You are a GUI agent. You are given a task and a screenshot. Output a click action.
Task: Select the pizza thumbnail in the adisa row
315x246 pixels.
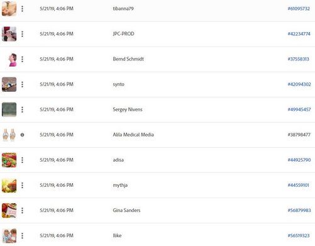[x=9, y=160]
